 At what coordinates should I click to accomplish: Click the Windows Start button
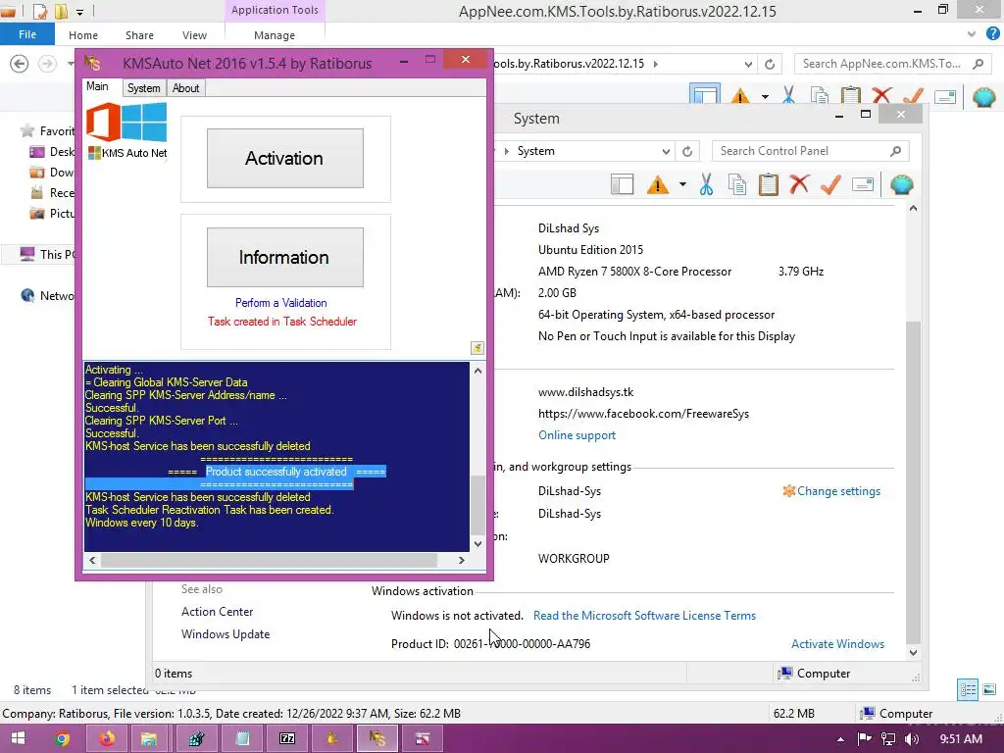tap(18, 738)
